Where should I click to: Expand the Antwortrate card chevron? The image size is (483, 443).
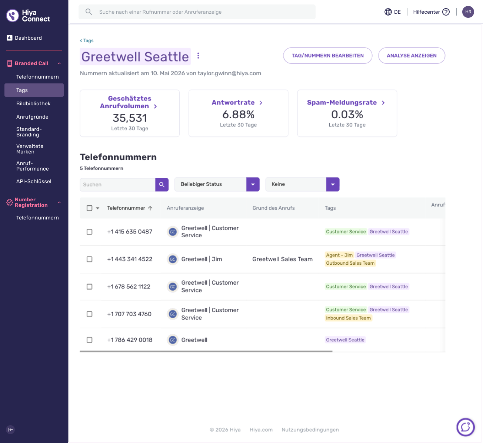[261, 103]
